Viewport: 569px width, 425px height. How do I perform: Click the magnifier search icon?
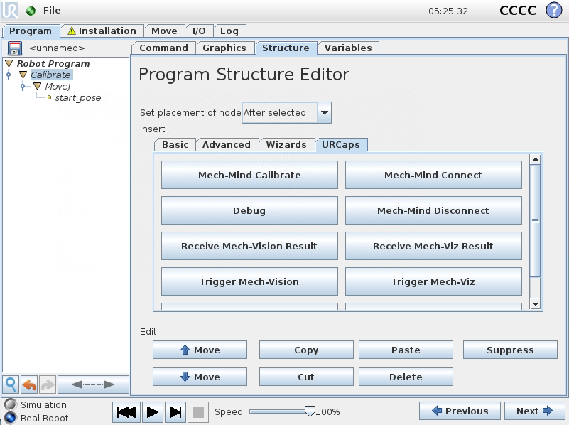[x=11, y=384]
